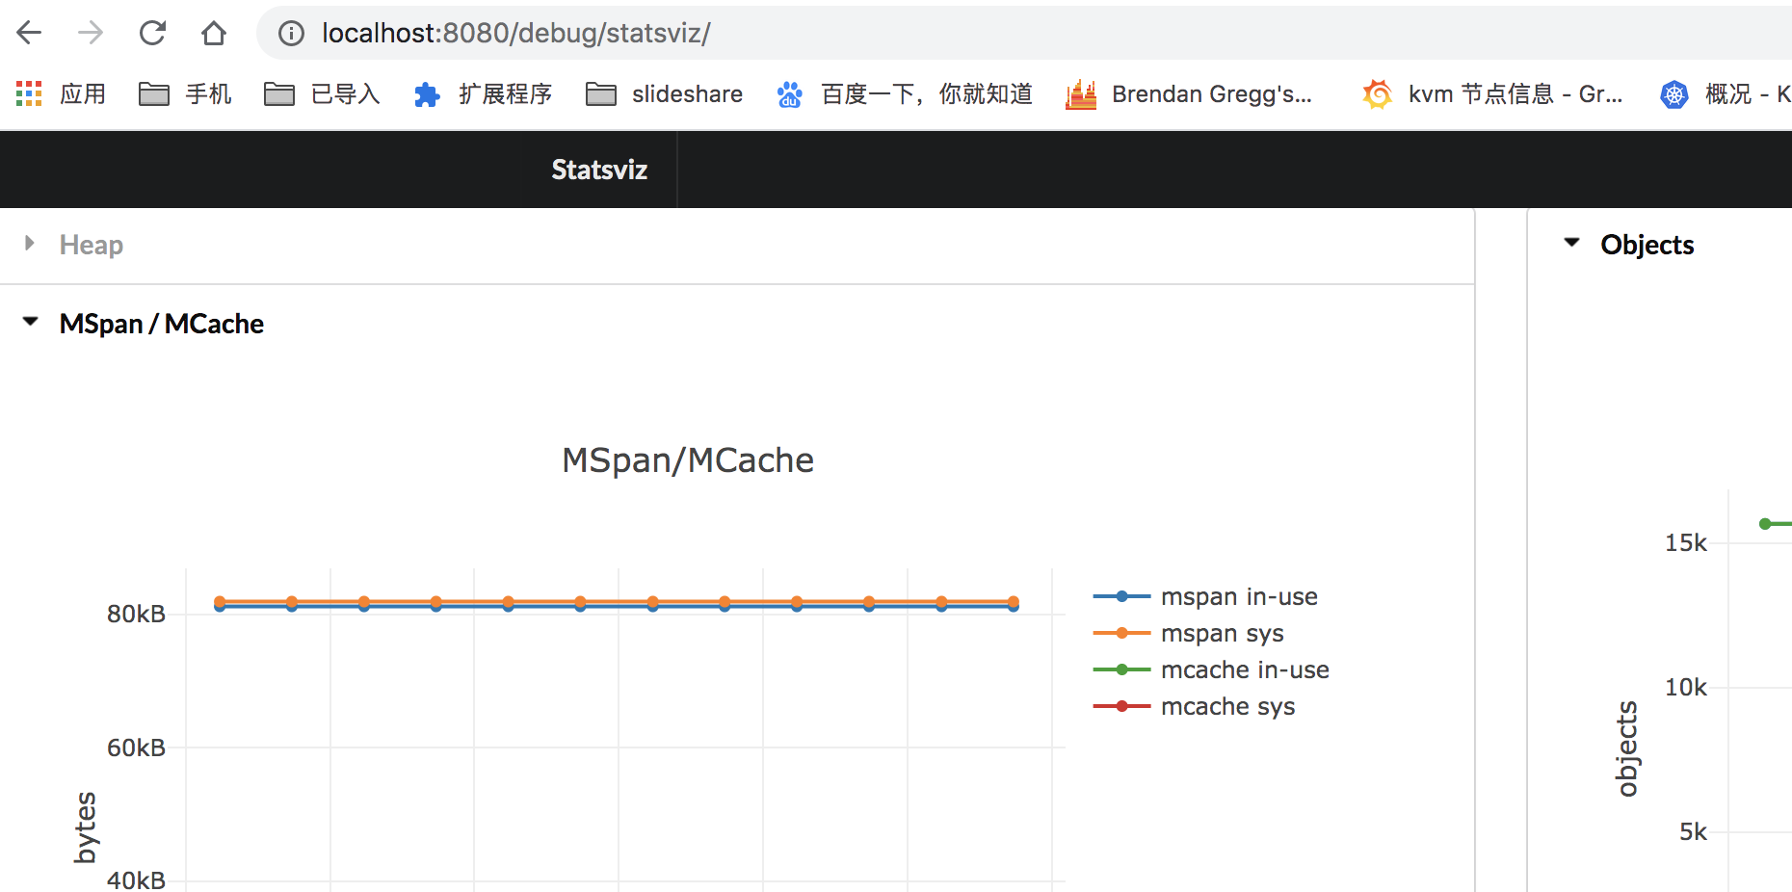
Task: Open Brendan Gregg's bookmark
Action: point(1189,93)
